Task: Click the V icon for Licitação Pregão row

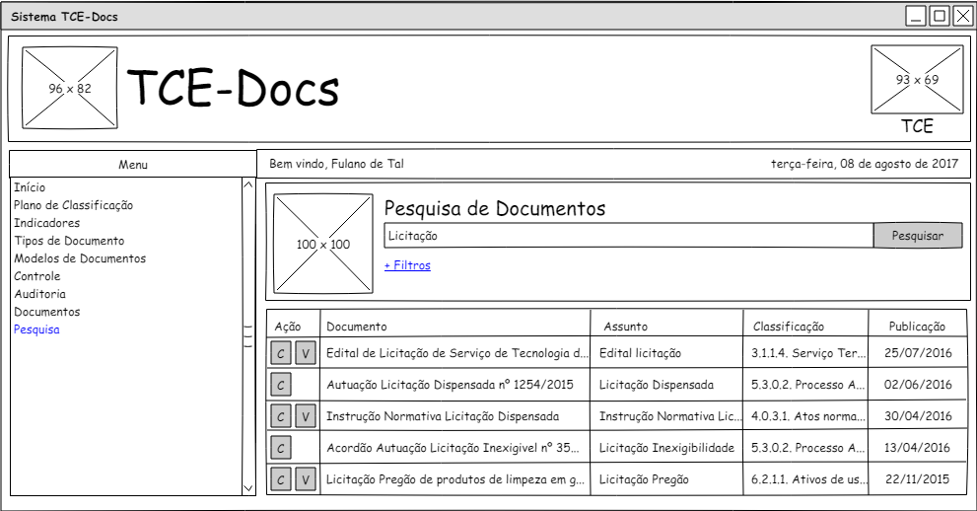Action: (x=305, y=479)
